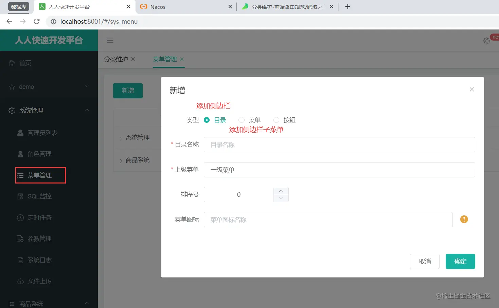Viewport: 499px width, 308px height.
Task: Reload the page with refresh icon
Action: point(37,21)
